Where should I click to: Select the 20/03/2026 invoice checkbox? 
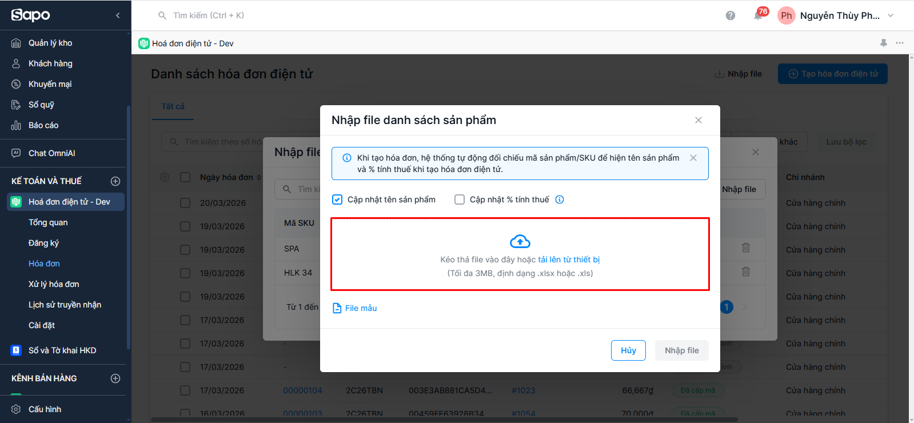click(x=185, y=203)
